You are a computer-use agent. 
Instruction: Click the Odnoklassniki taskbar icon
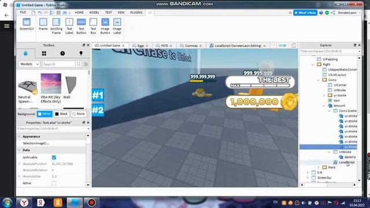pos(58,203)
